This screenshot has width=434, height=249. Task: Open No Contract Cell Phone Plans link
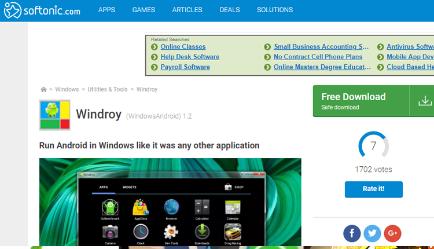(318, 57)
